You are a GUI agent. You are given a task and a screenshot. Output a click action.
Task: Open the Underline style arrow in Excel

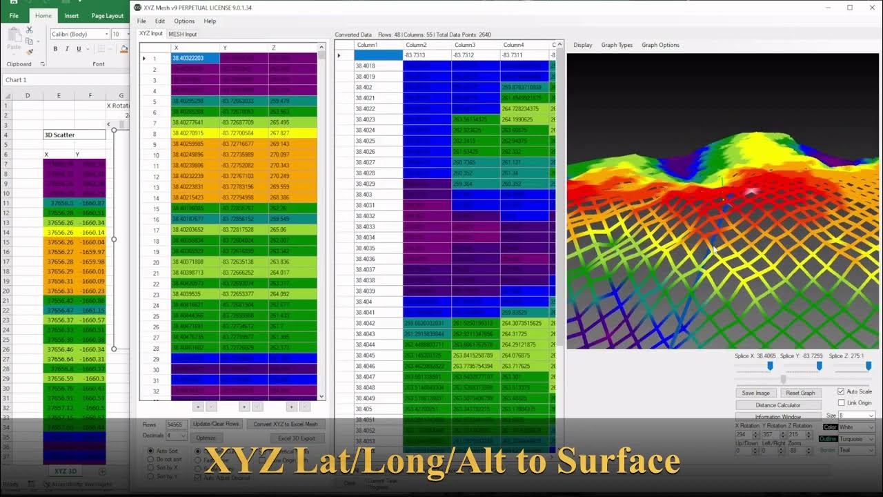pos(88,49)
